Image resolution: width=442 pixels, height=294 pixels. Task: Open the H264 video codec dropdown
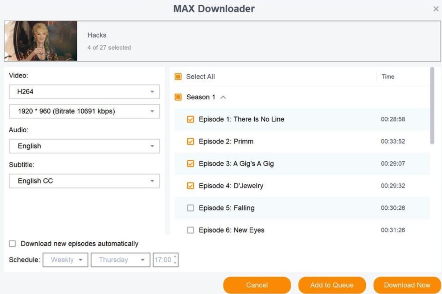point(84,92)
